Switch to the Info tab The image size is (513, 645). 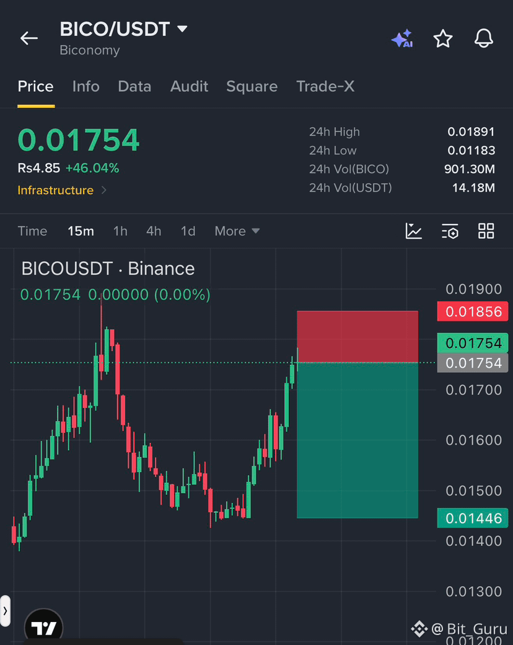pos(86,86)
